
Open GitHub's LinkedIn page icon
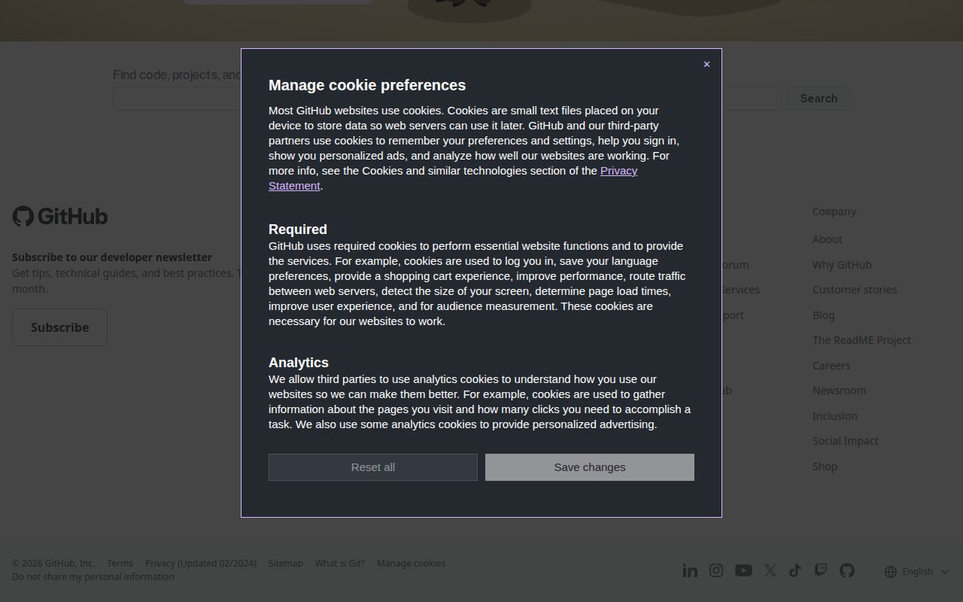tap(690, 570)
